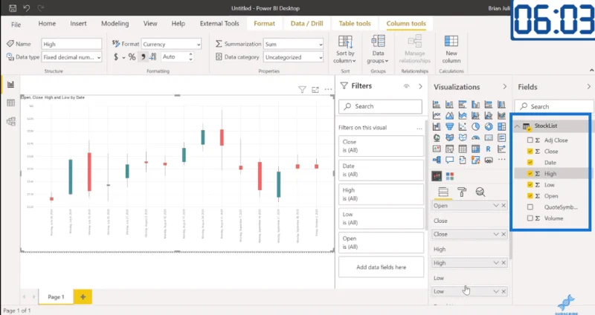
Task: Select the candlestick custom visual icon
Action: pyautogui.click(x=437, y=176)
